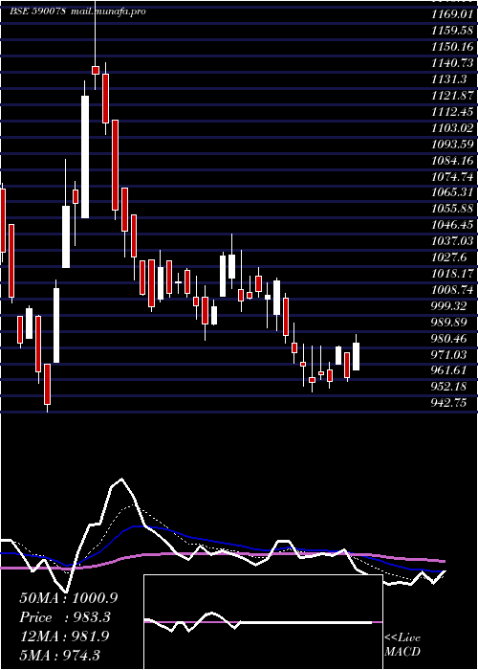Click the 1018.17 price axis label

452,274
